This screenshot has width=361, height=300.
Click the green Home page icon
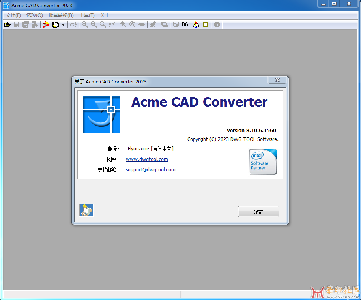point(206,24)
